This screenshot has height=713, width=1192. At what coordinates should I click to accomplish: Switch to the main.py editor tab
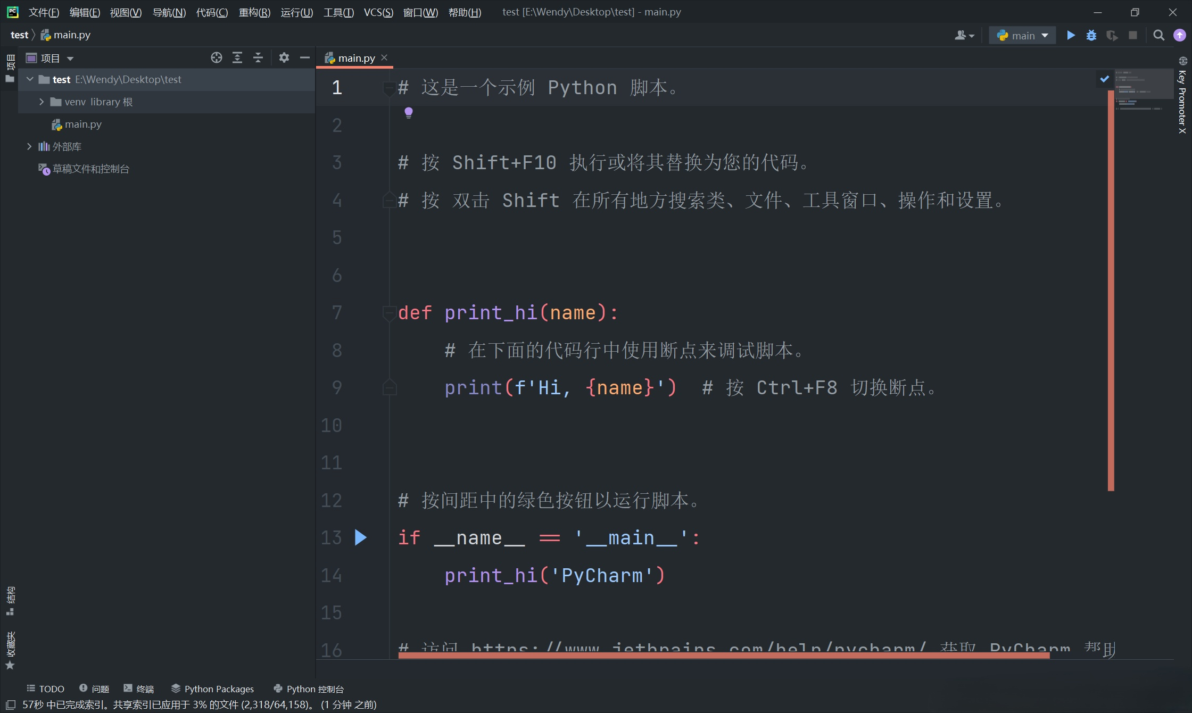pyautogui.click(x=356, y=58)
